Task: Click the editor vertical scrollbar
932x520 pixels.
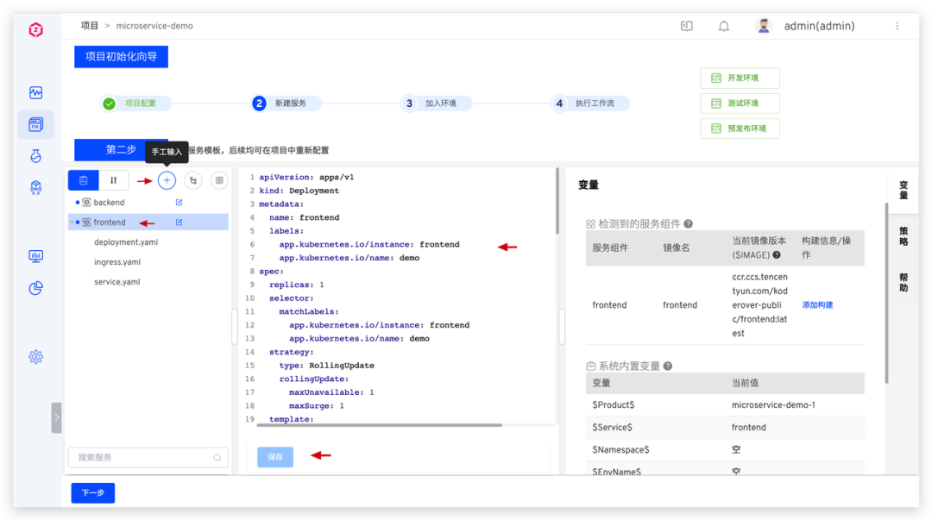Action: [x=557, y=201]
